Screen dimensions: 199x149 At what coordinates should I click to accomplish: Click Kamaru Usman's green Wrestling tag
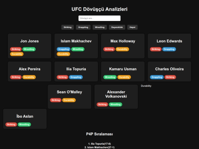pyautogui.click(x=110, y=77)
